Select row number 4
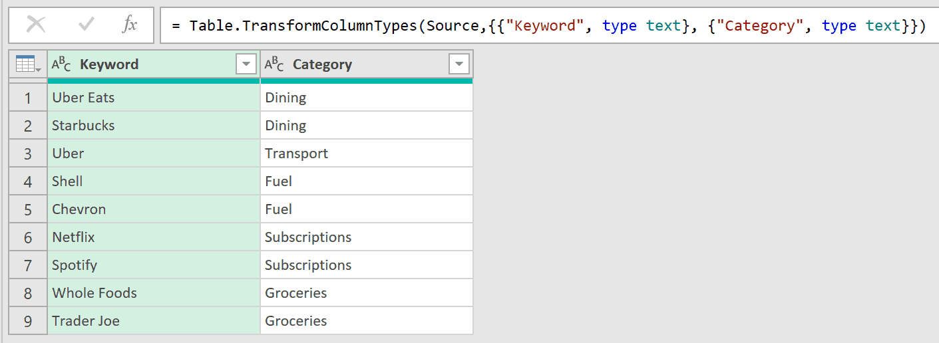 click(x=28, y=181)
